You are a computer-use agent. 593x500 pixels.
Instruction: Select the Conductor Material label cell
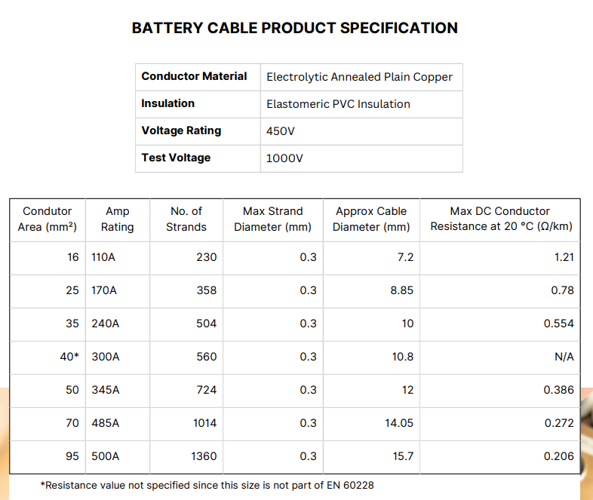coord(198,77)
